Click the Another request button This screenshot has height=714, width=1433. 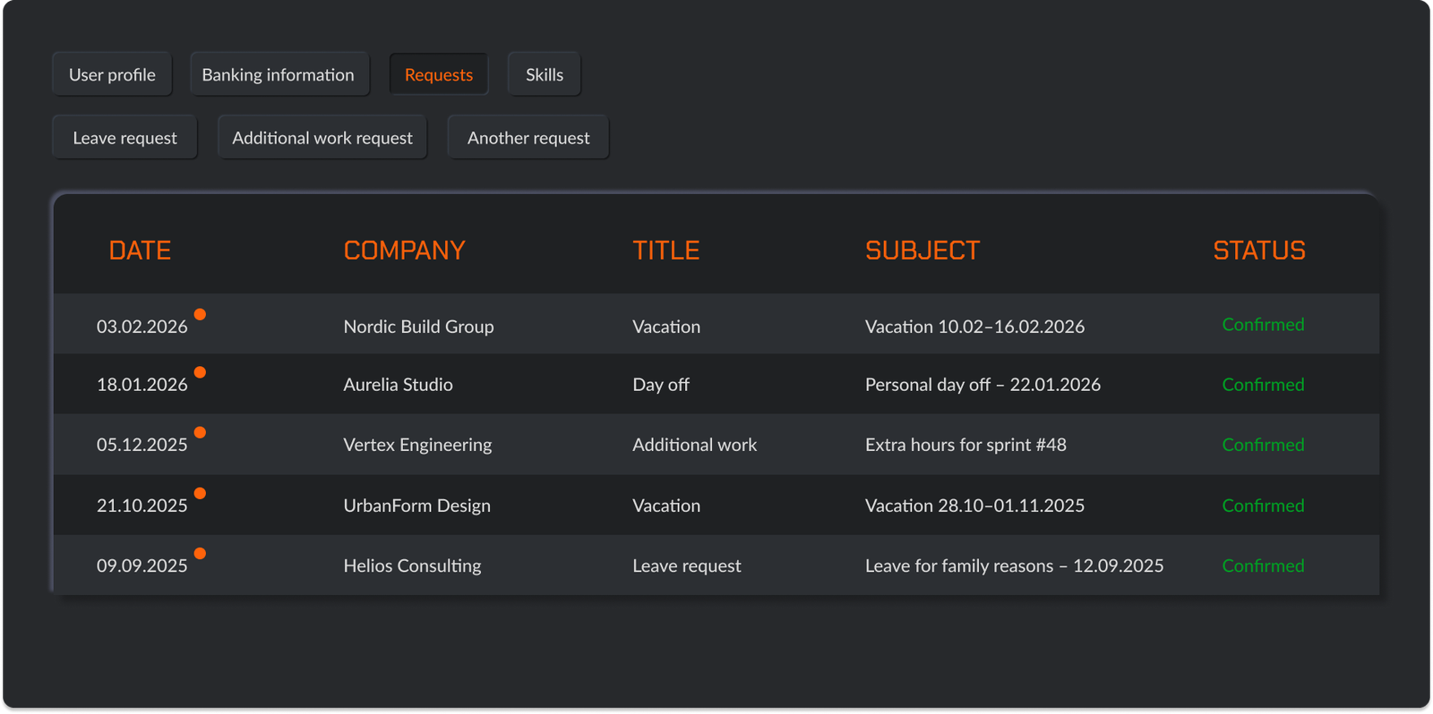click(x=528, y=138)
